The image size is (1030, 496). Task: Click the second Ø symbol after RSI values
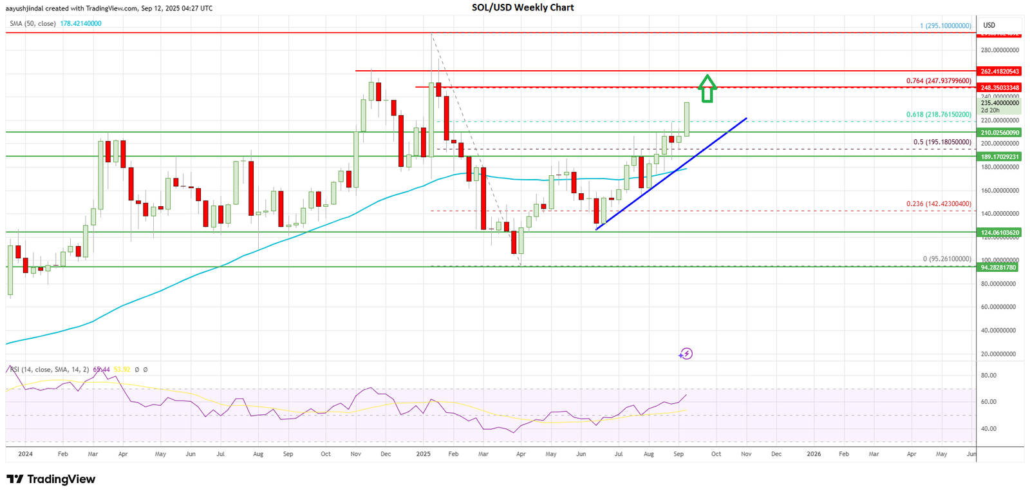(x=145, y=370)
